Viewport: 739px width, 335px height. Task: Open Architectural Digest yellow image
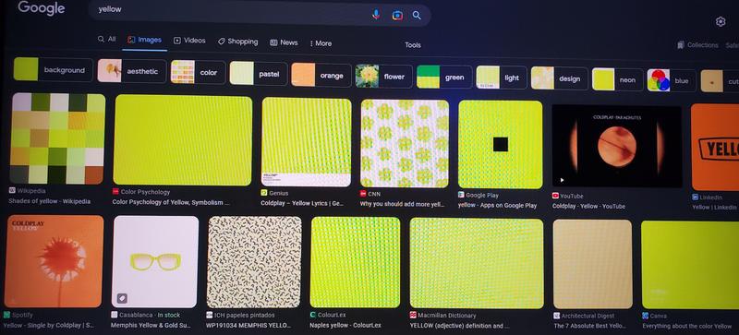click(x=592, y=264)
